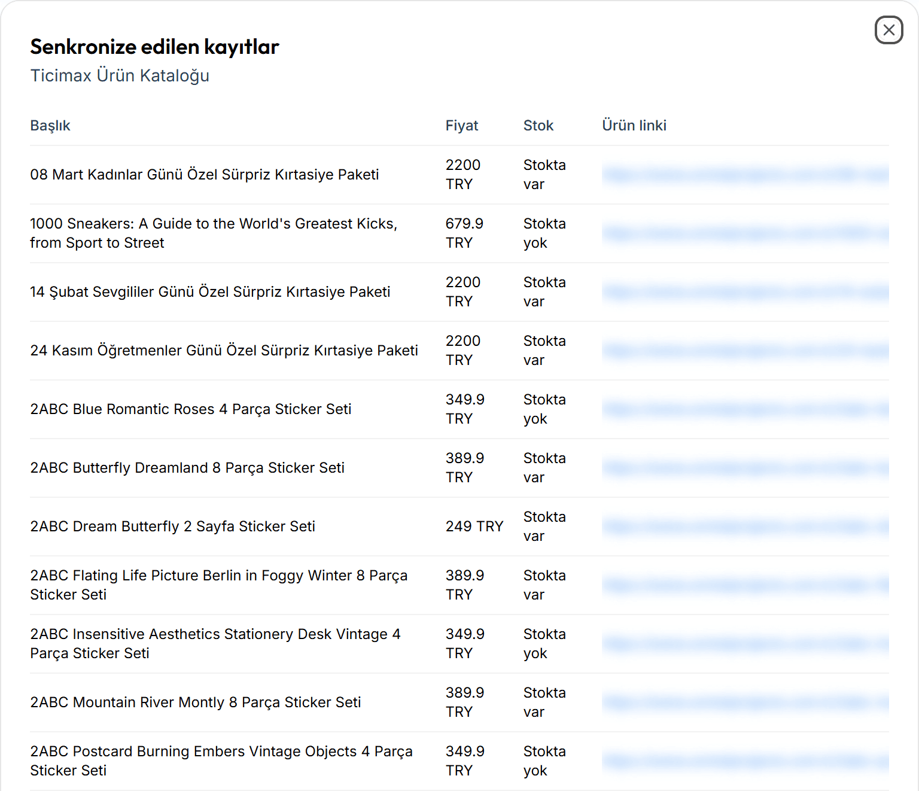Screen dimensions: 919x791
Task: Click the 679.9 TRY price of 1000 Sneakers
Action: (x=464, y=233)
